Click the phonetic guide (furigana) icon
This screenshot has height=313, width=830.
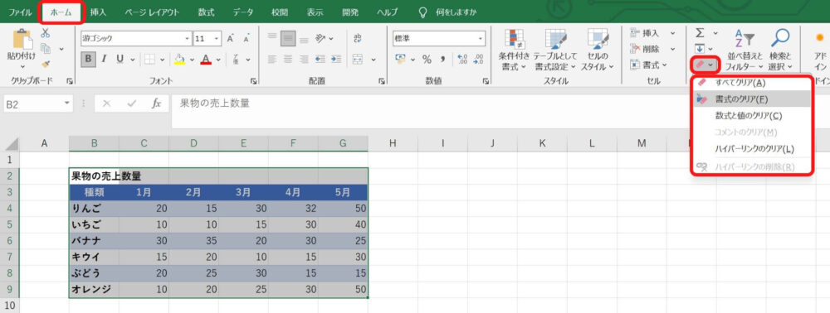235,59
